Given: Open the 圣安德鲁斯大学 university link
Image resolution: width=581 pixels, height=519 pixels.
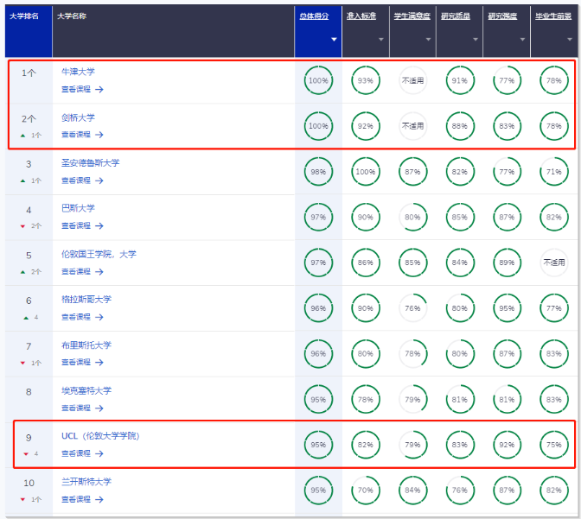Looking at the screenshot, I should tap(91, 163).
